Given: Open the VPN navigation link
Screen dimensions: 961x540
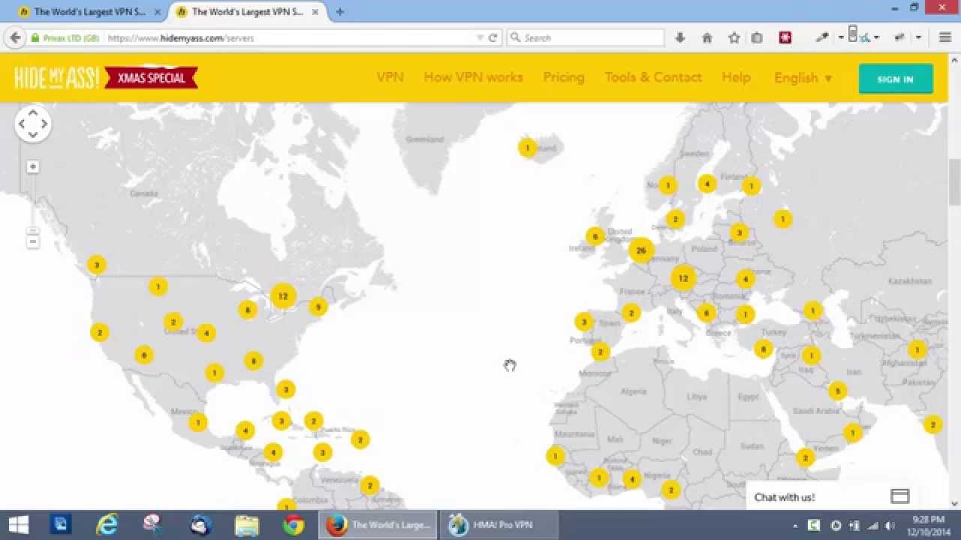Looking at the screenshot, I should 390,77.
